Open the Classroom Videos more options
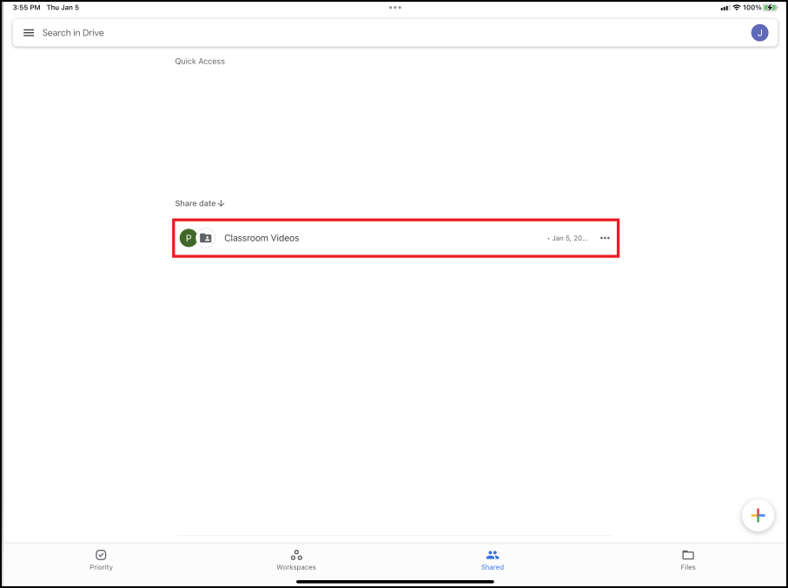788x588 pixels. (605, 238)
